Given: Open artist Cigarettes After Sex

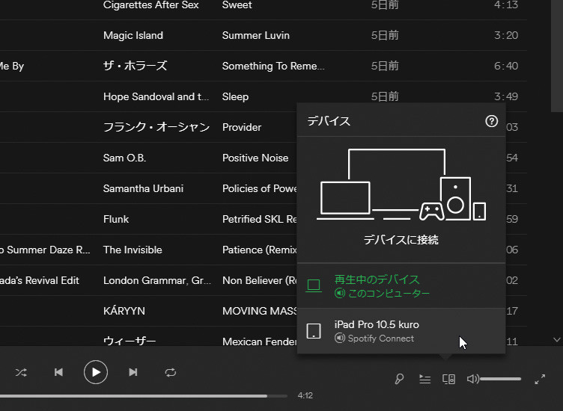Looking at the screenshot, I should (x=150, y=5).
